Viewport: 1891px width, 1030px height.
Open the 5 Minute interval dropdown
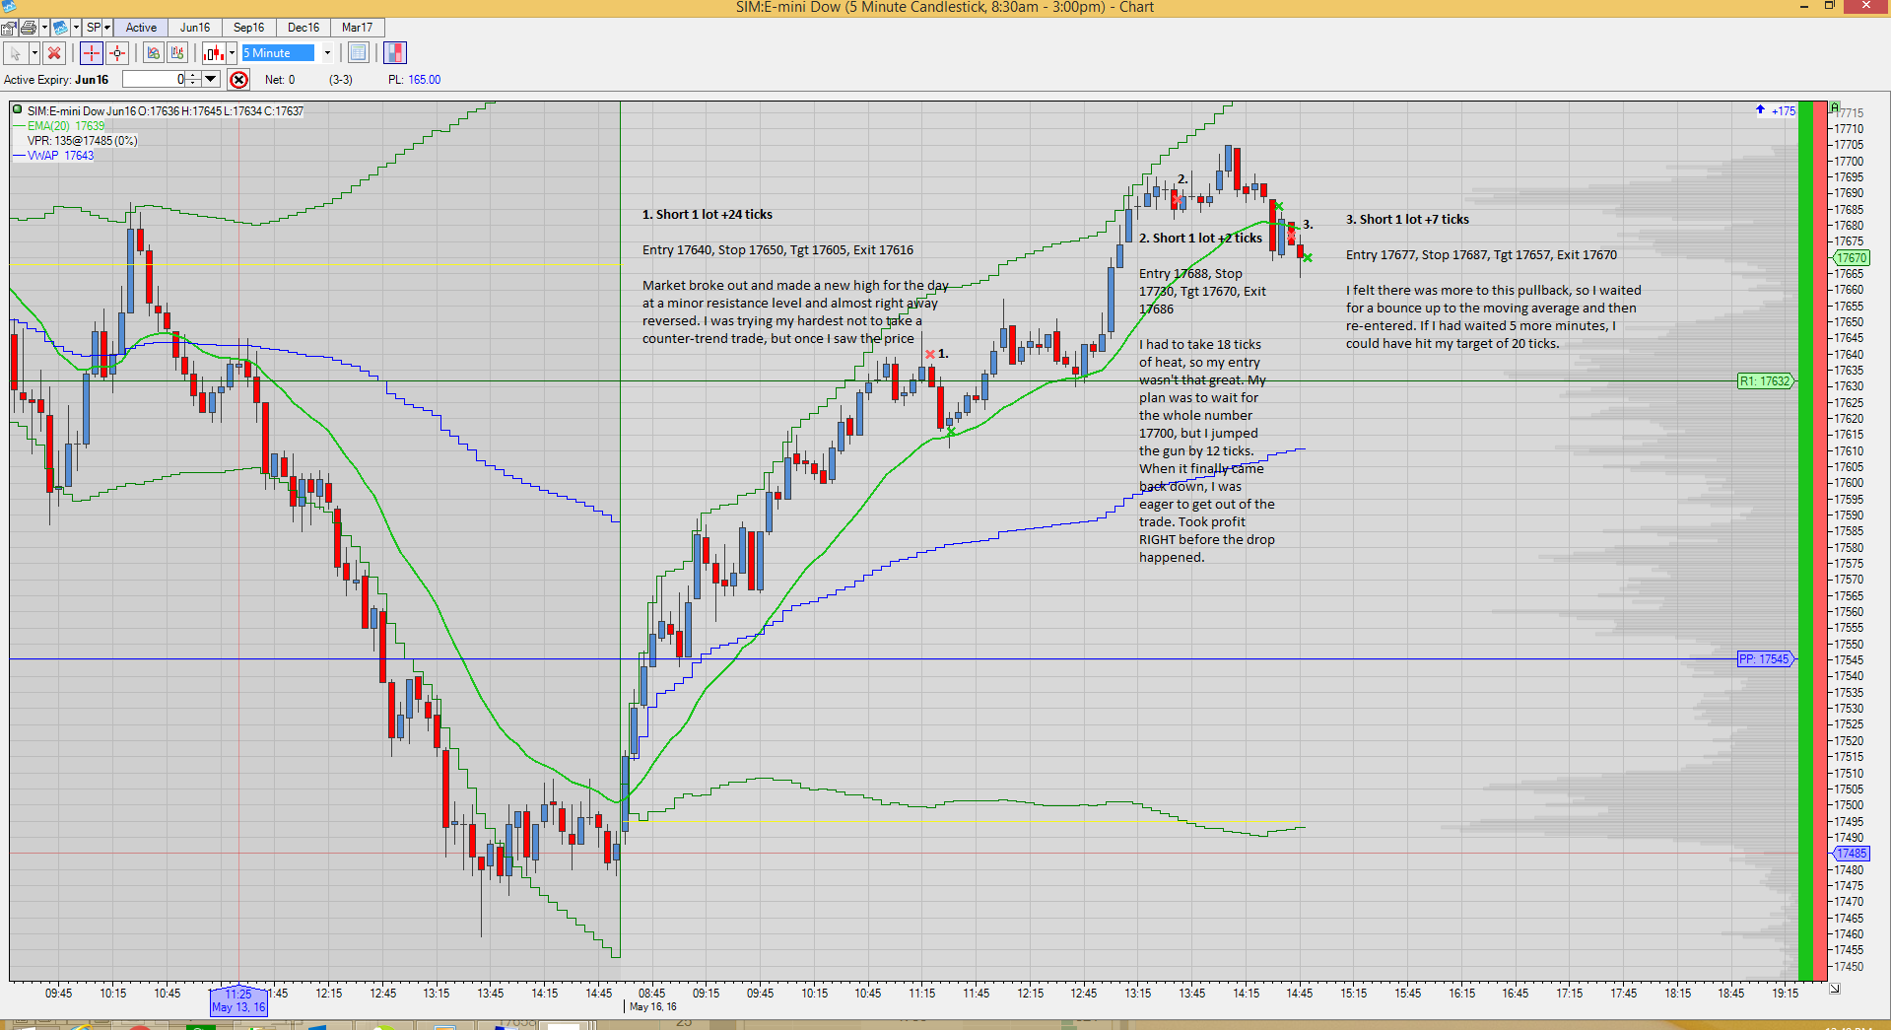327,53
